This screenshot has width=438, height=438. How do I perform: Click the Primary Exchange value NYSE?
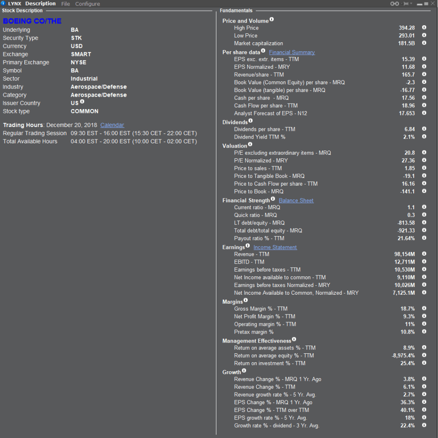79,62
